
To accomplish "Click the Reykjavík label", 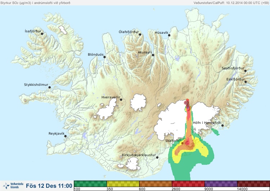I will pos(57,134).
